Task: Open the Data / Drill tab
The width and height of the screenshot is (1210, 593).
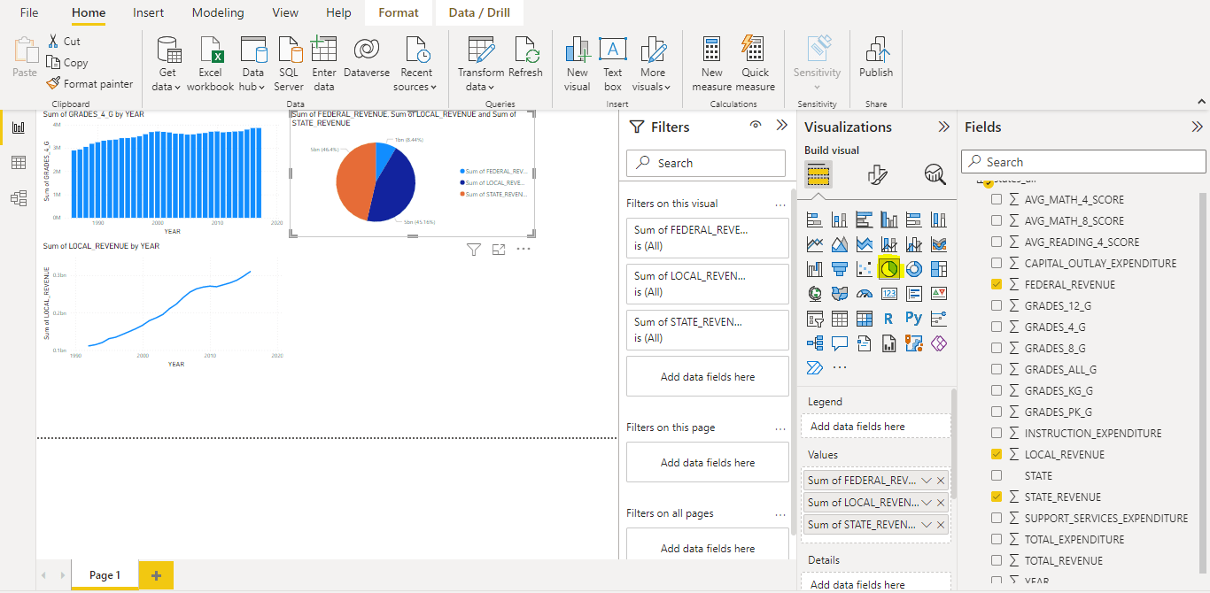Action: coord(479,12)
